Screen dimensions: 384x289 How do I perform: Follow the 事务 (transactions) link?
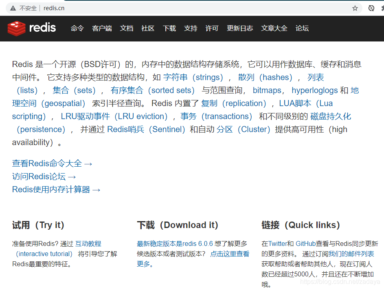[216, 116]
